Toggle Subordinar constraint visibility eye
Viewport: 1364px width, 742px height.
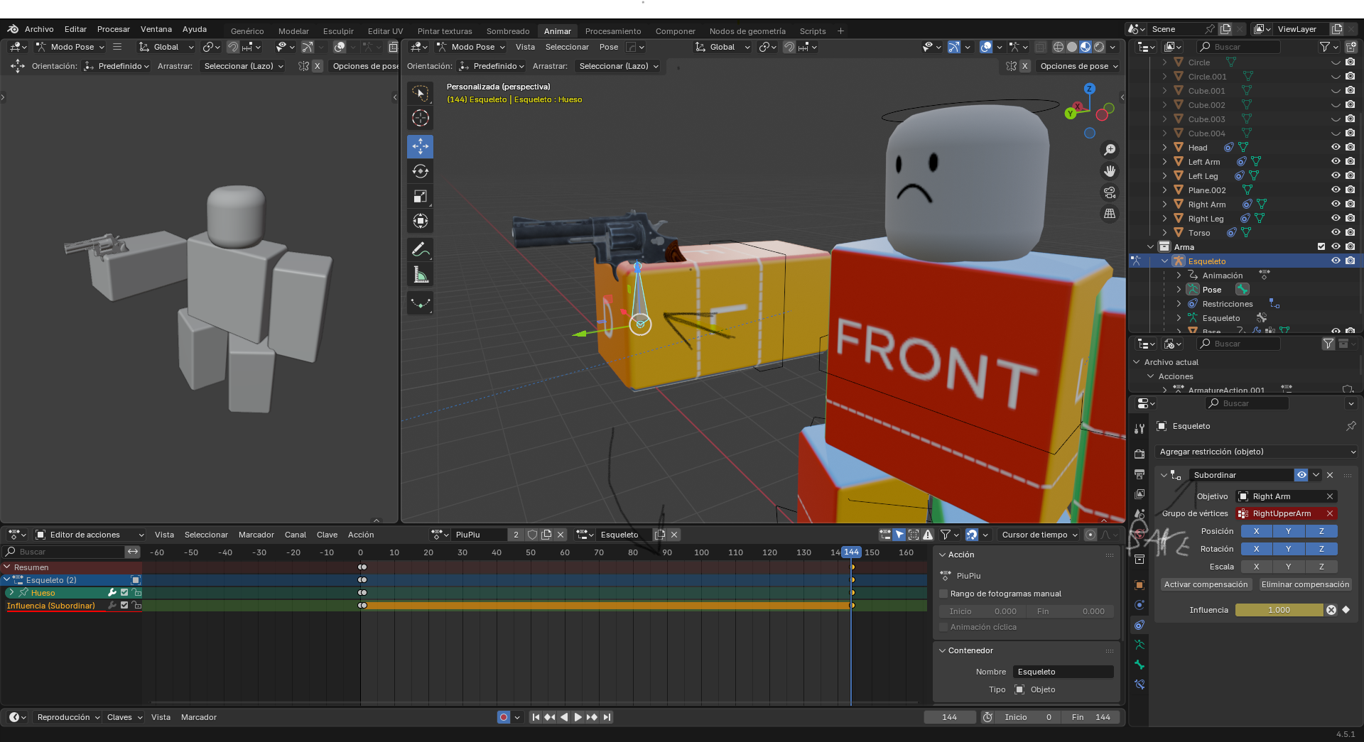[x=1301, y=475]
